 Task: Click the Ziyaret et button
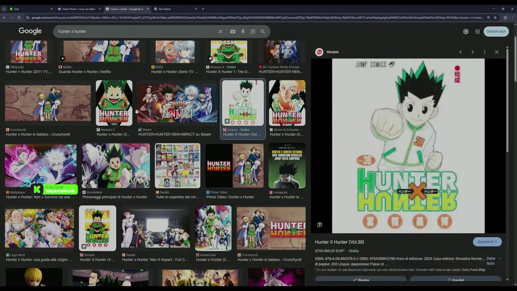(488, 242)
